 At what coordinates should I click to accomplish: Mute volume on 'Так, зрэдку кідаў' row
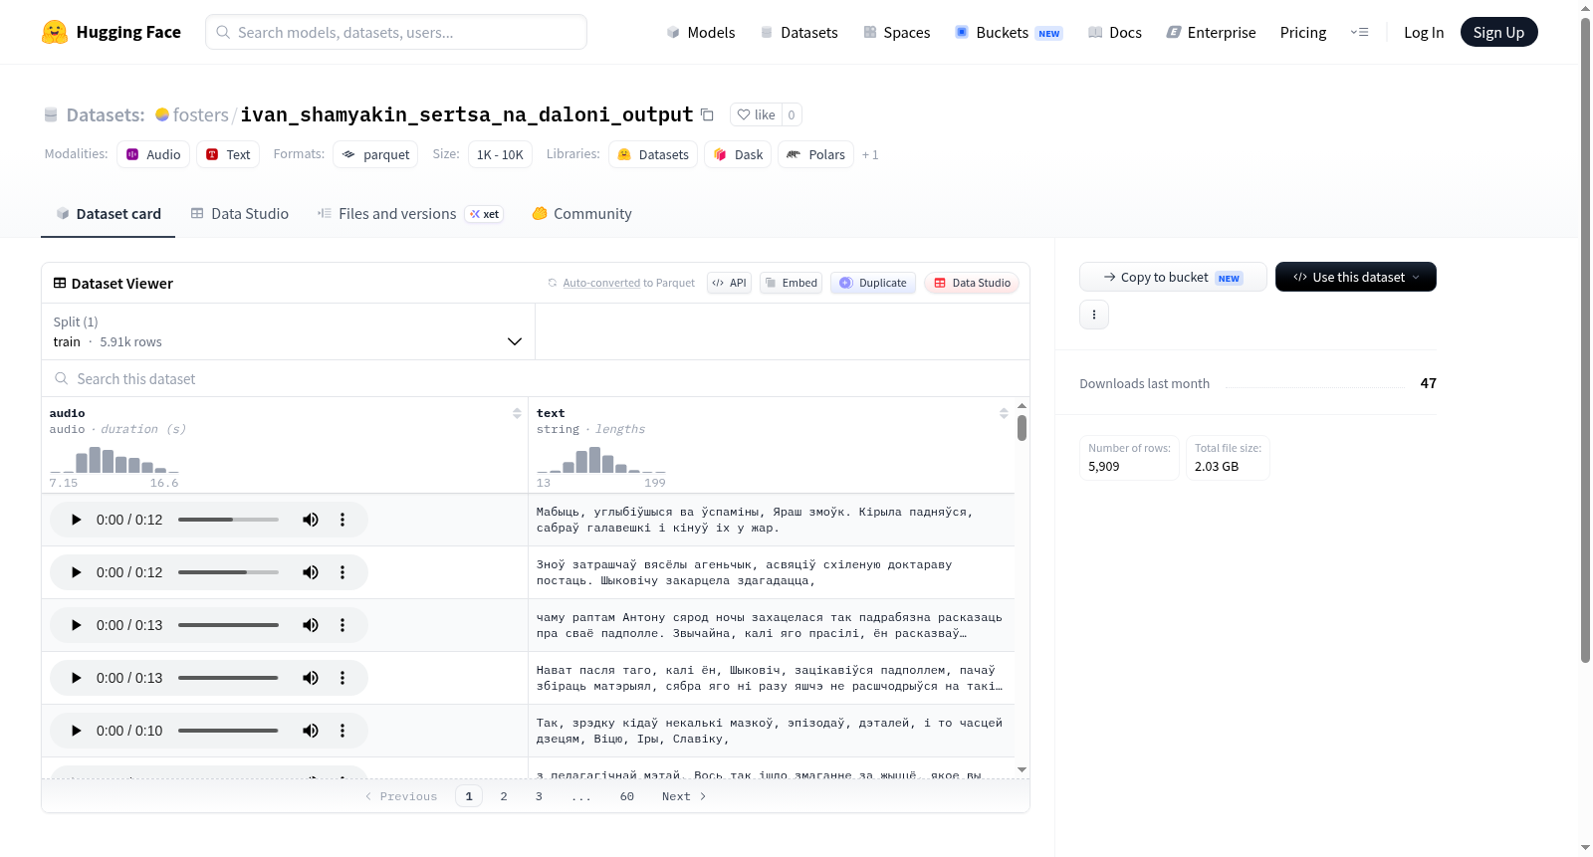point(311,731)
